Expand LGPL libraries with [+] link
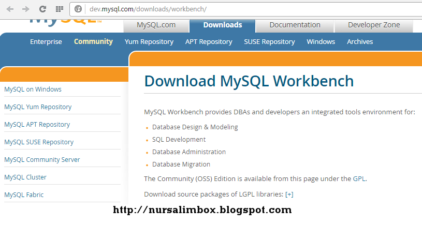 click(x=289, y=194)
